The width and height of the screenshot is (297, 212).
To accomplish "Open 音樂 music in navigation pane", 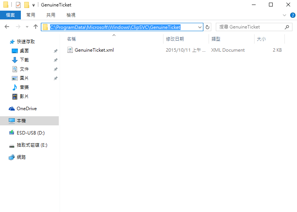I will point(24,87).
